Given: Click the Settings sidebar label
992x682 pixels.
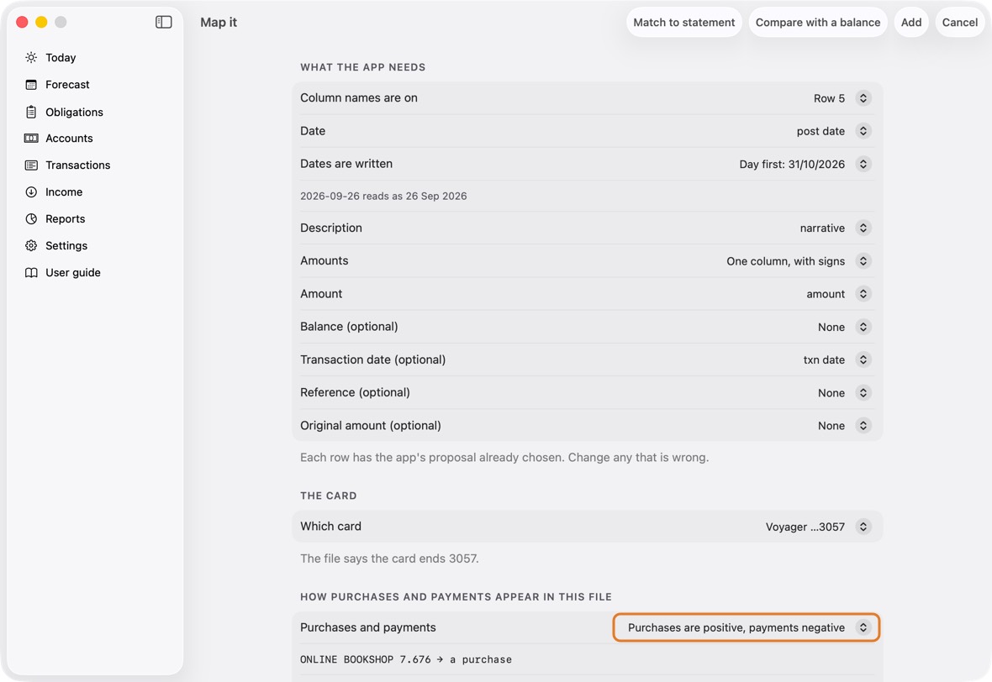Looking at the screenshot, I should [x=66, y=246].
